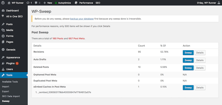Click the Appearance brush icon

coord(3,57)
